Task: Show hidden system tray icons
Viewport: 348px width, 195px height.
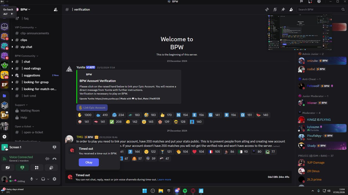Action: point(313,191)
